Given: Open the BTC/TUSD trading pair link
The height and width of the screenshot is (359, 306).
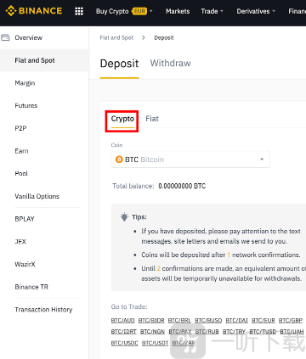Looking at the screenshot, I should point(263,332).
